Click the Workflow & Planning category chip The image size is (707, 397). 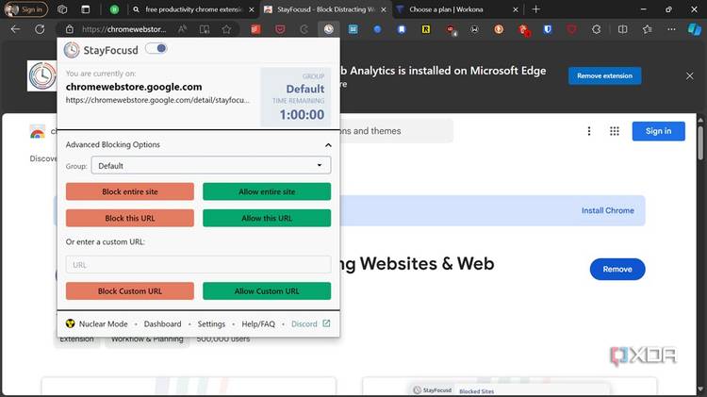pos(147,339)
